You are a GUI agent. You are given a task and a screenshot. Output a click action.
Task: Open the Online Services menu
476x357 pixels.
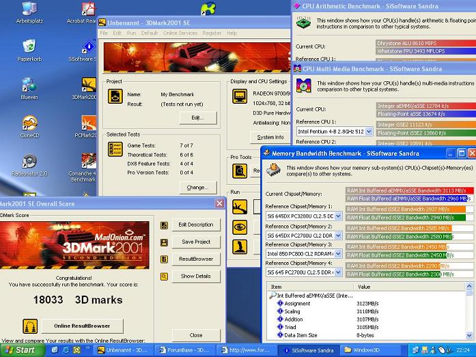[180, 33]
